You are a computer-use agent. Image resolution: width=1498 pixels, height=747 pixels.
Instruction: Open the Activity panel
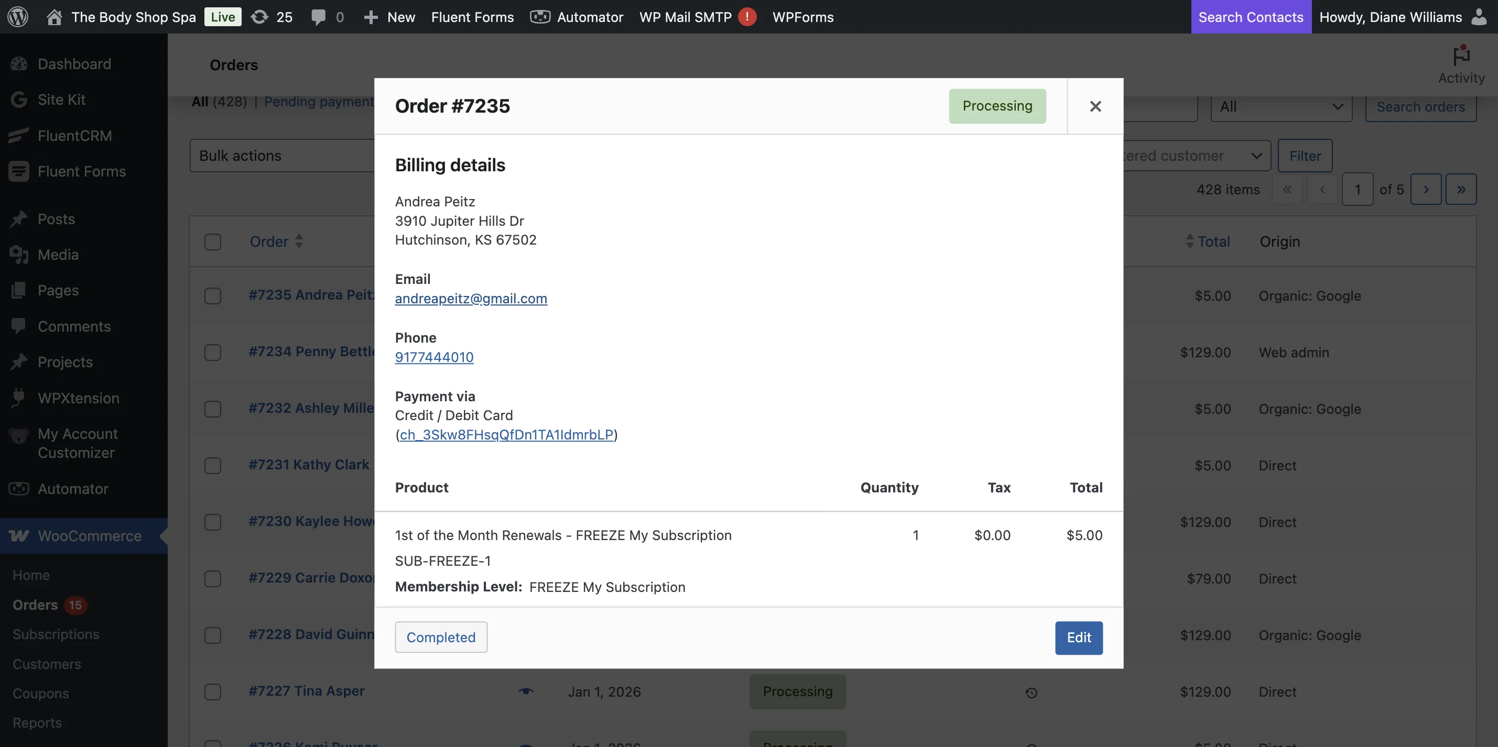tap(1461, 63)
